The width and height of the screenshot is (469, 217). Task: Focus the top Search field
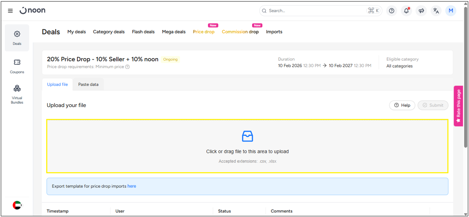[x=316, y=11]
